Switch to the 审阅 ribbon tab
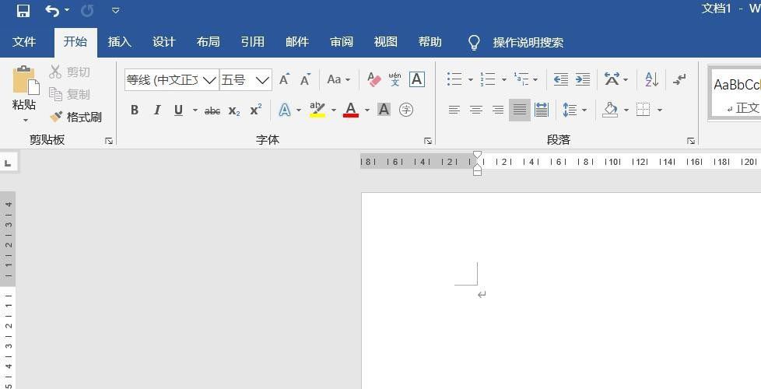Image resolution: width=761 pixels, height=389 pixels. coord(341,42)
